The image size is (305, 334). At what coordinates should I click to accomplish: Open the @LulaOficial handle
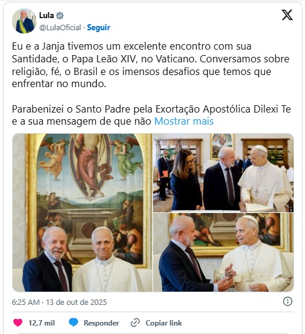coord(60,27)
